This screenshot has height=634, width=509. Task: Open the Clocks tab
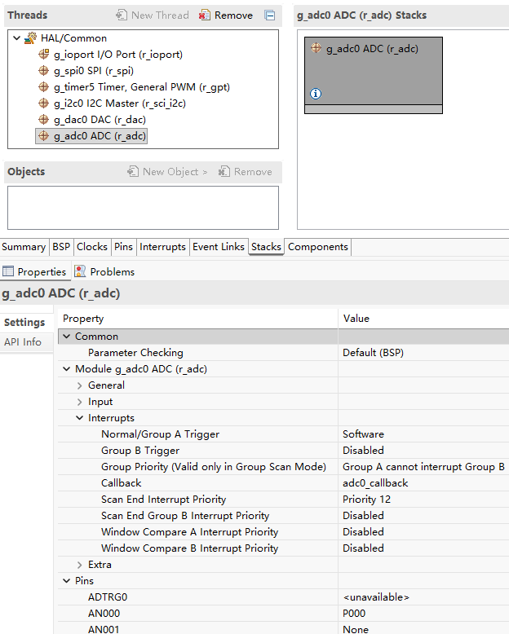pos(92,247)
